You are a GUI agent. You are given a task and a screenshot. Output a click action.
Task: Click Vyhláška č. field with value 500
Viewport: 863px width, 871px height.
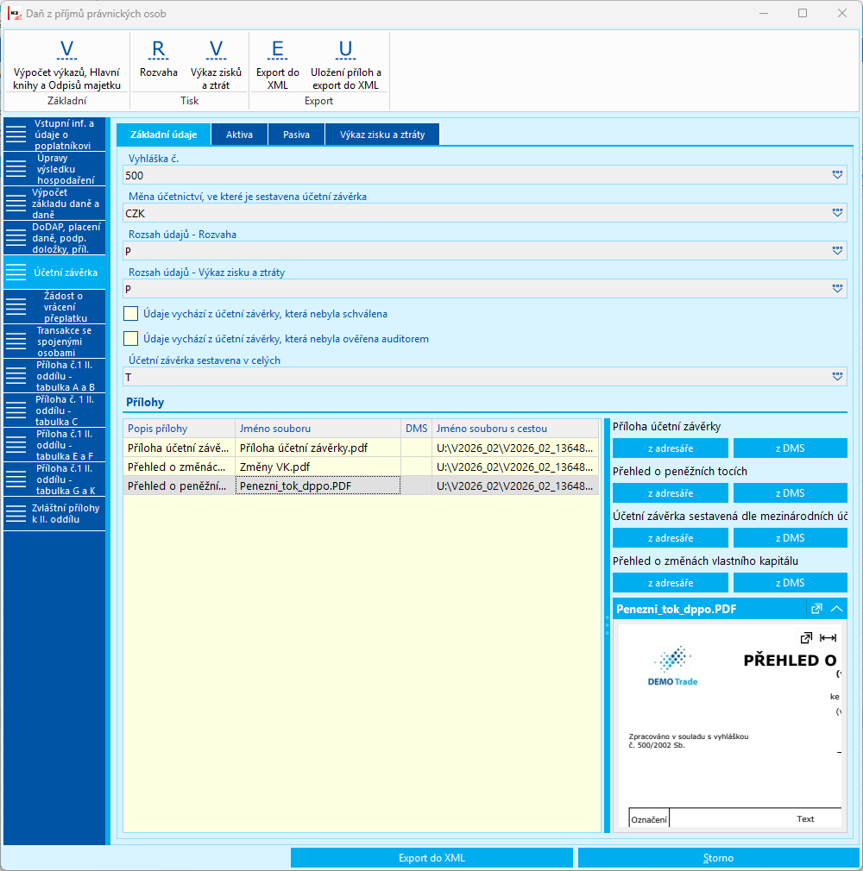click(x=485, y=175)
